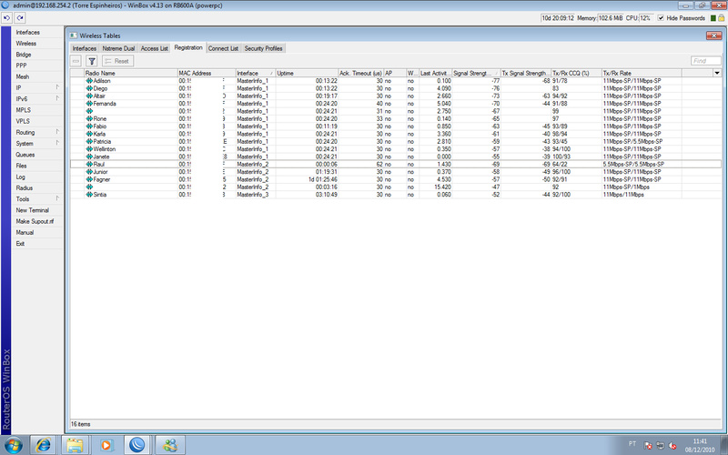
Task: Click the station icon next to Raul
Action: (89, 165)
